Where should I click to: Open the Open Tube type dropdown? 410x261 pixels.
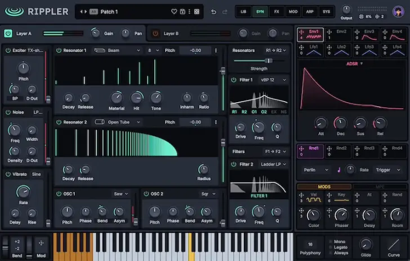117,122
